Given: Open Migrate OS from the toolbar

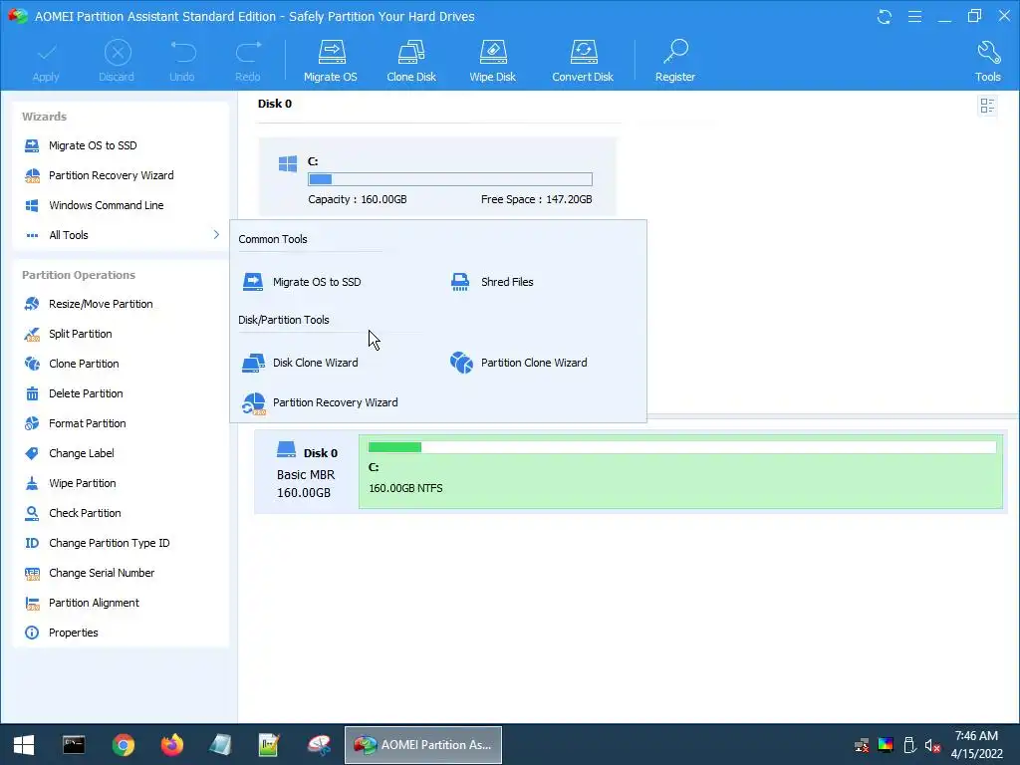Looking at the screenshot, I should point(331,62).
